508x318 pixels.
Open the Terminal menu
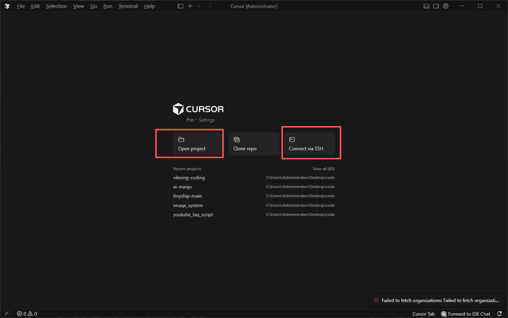pos(128,6)
